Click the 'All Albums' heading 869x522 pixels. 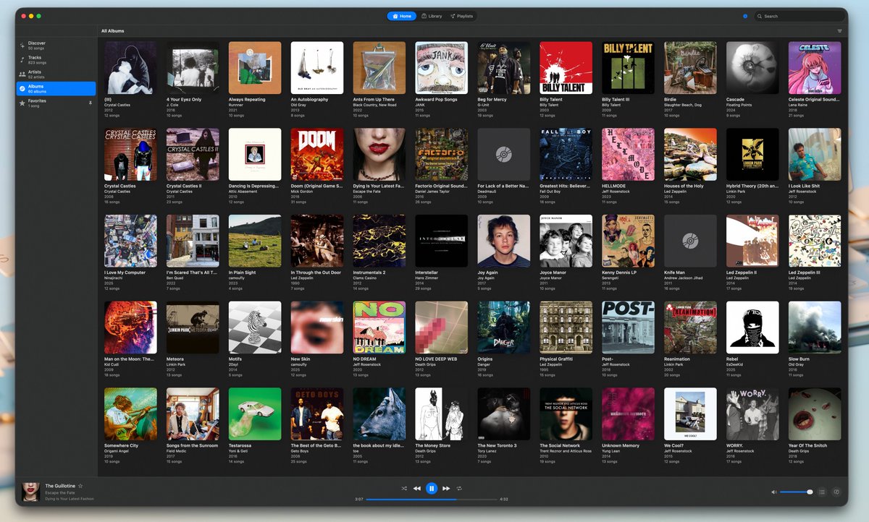113,31
